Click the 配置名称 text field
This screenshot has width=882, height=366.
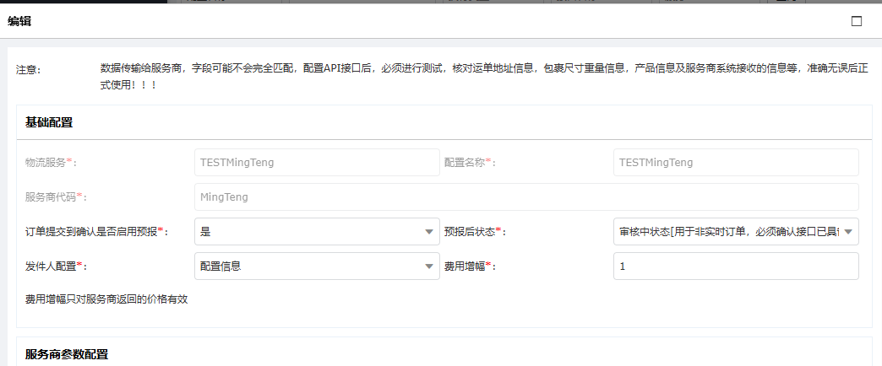735,162
